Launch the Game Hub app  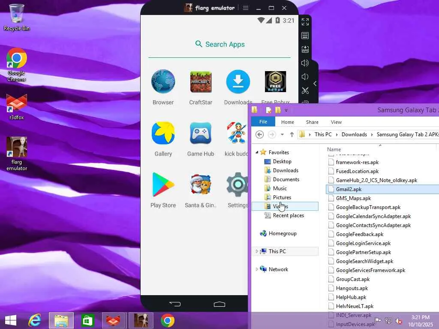click(201, 133)
